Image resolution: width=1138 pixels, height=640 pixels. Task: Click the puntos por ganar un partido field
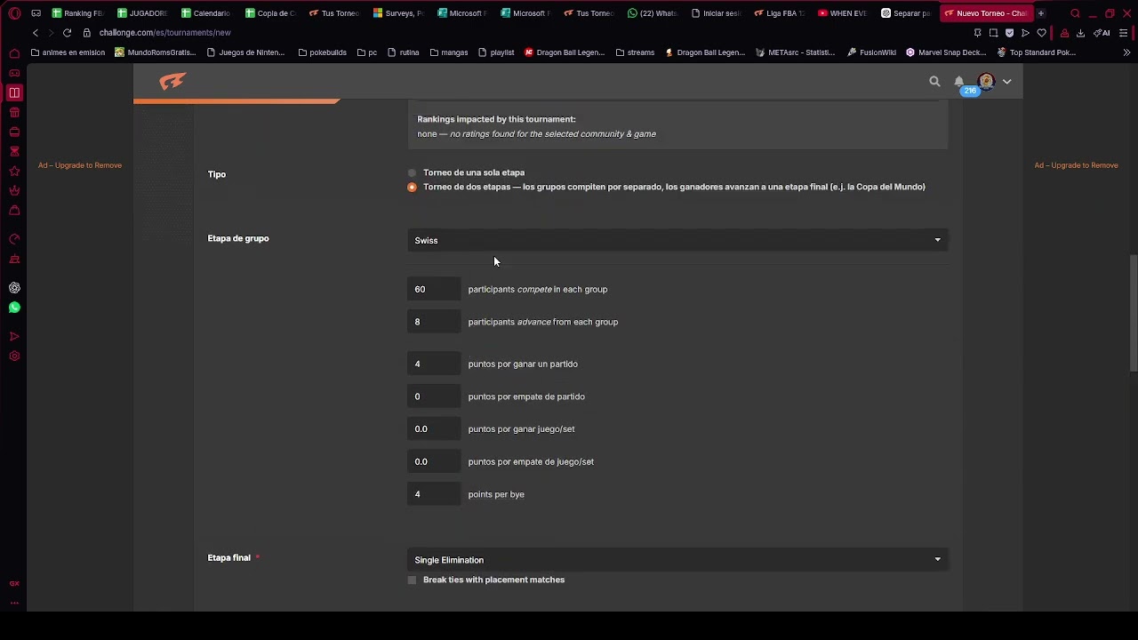[x=434, y=364]
